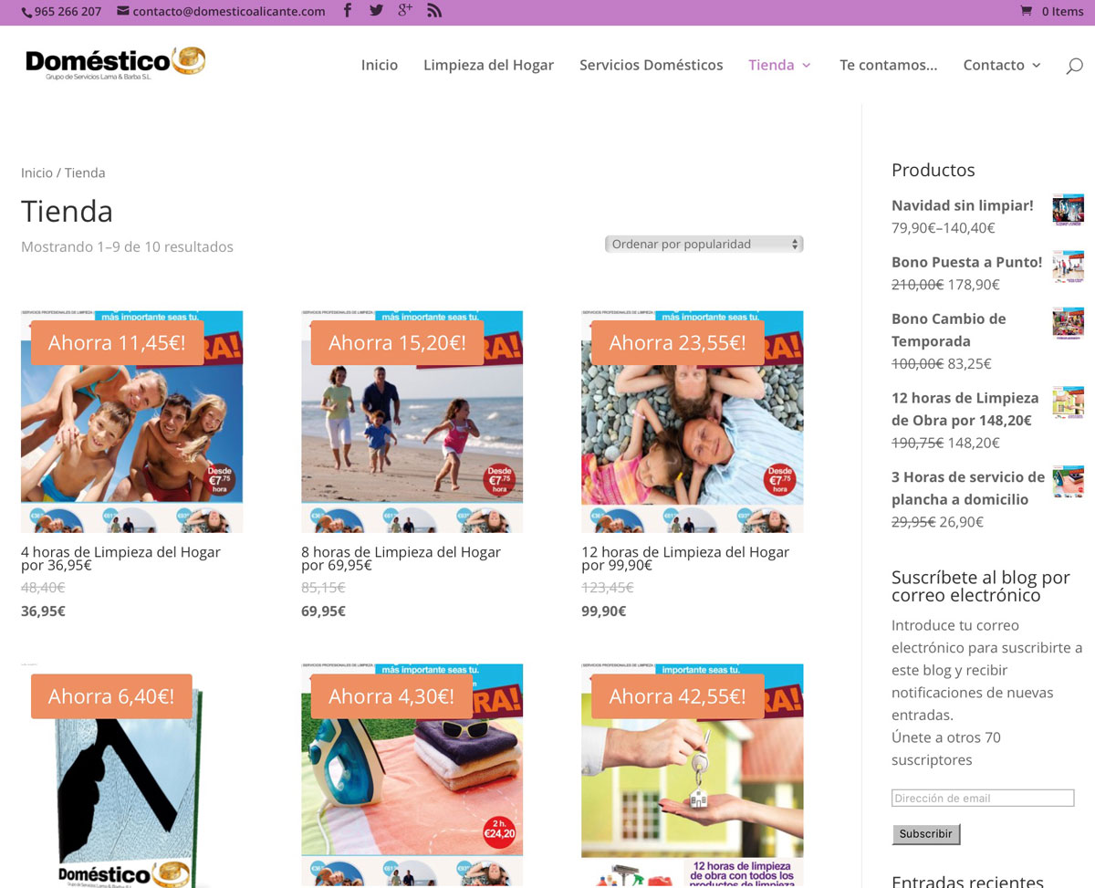
Task: Click the Google Plus icon
Action: coord(405,11)
